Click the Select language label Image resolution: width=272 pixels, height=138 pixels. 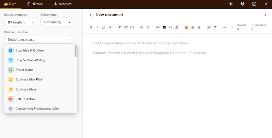pyautogui.click(x=15, y=15)
